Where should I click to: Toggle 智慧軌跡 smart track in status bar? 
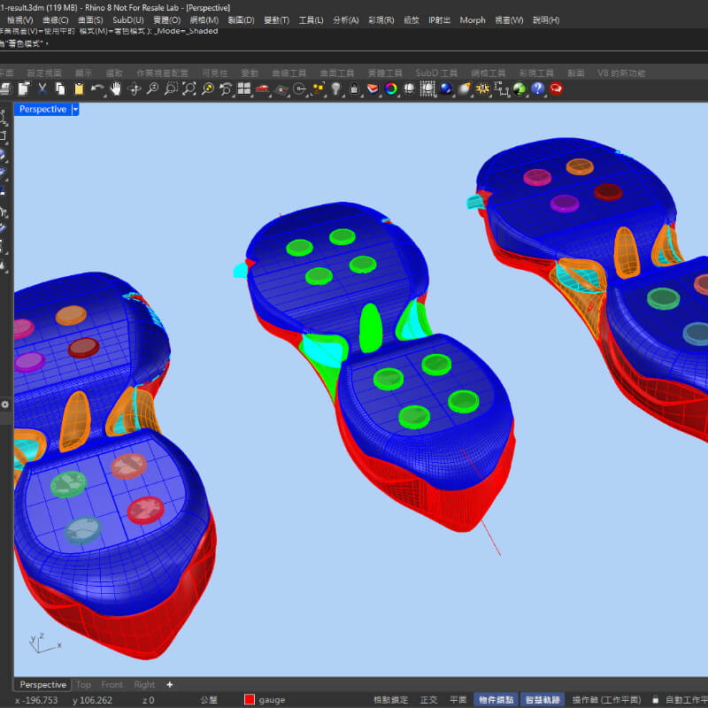click(543, 699)
